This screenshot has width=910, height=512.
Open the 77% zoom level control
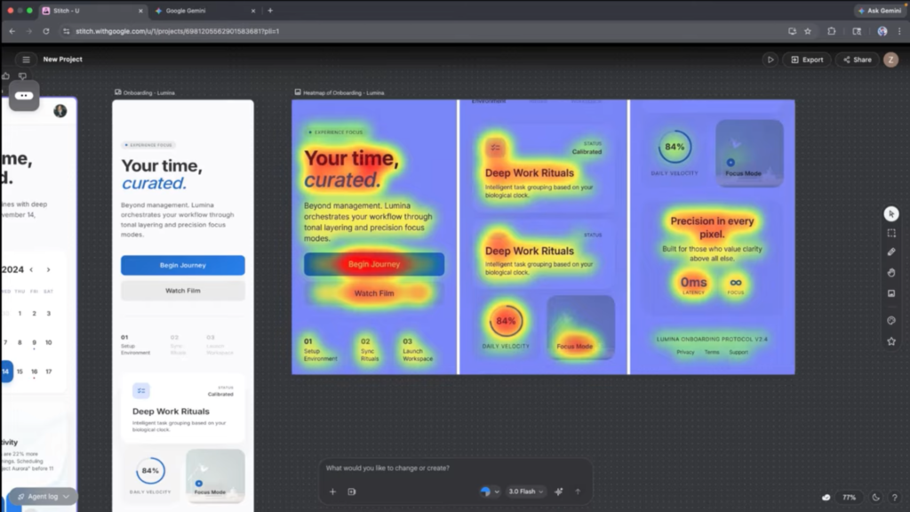[849, 498]
